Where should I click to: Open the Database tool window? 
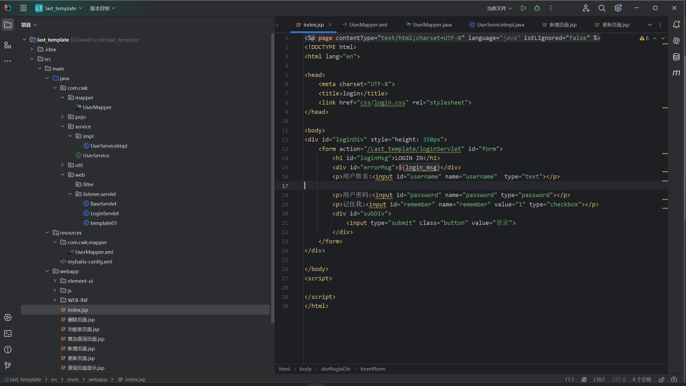tap(676, 57)
